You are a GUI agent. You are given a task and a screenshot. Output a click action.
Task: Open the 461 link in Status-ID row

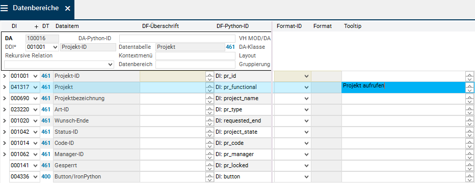point(46,132)
